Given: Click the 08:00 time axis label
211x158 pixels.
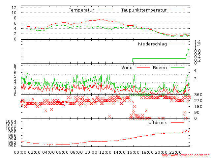Looking at the screenshot, I should point(76,152).
